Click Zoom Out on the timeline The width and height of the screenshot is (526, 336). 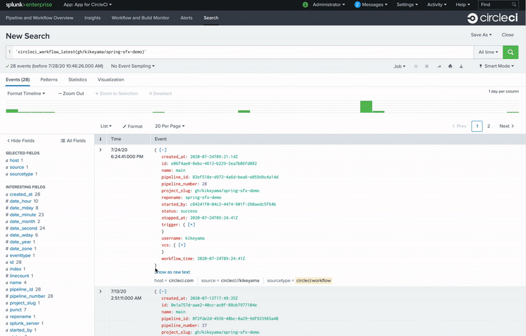click(71, 94)
